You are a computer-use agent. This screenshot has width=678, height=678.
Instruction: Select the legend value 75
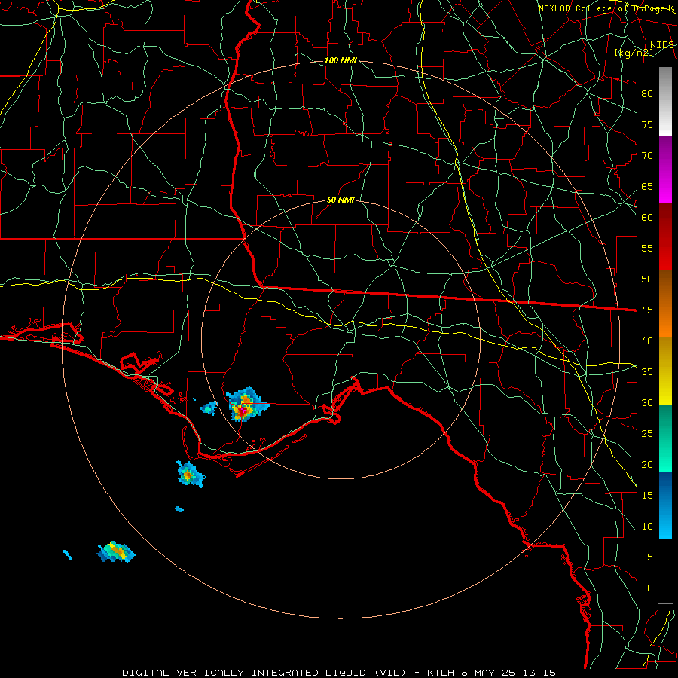[647, 124]
